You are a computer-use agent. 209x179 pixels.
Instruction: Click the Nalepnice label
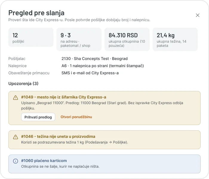[17, 66]
